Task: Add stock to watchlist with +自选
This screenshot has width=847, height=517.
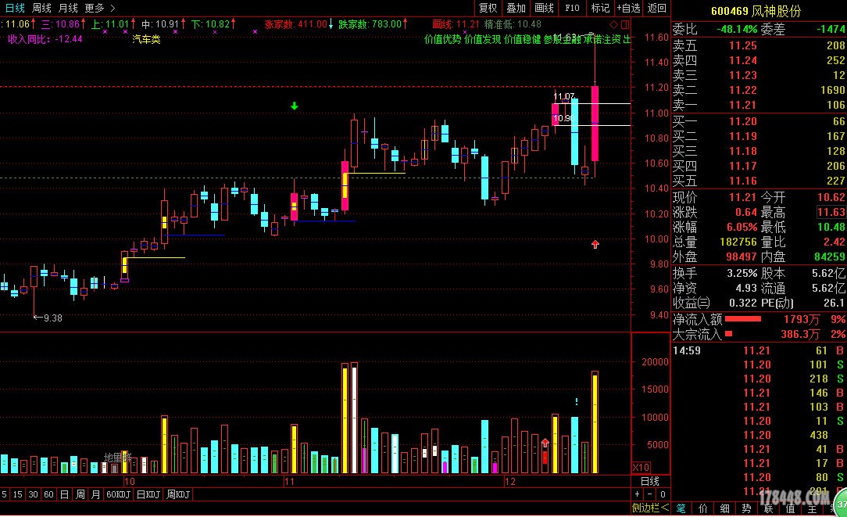Action: 628,8
